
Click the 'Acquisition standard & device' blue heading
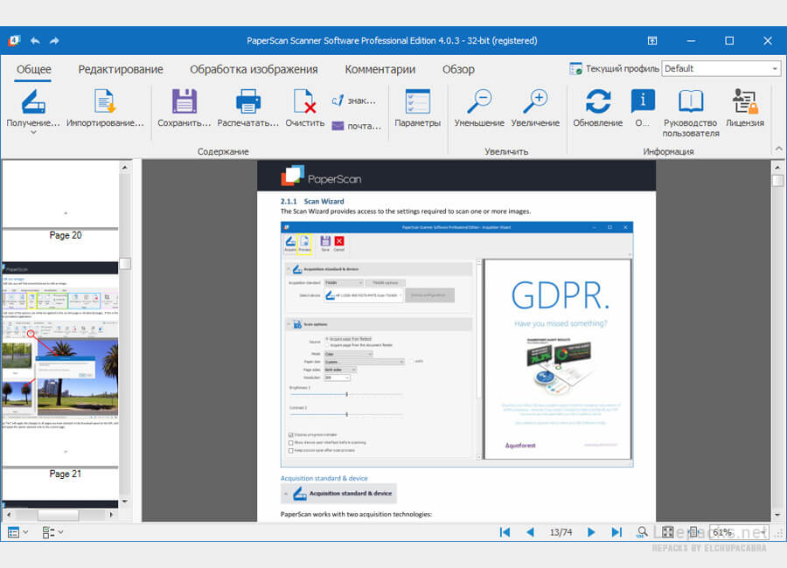point(324,478)
